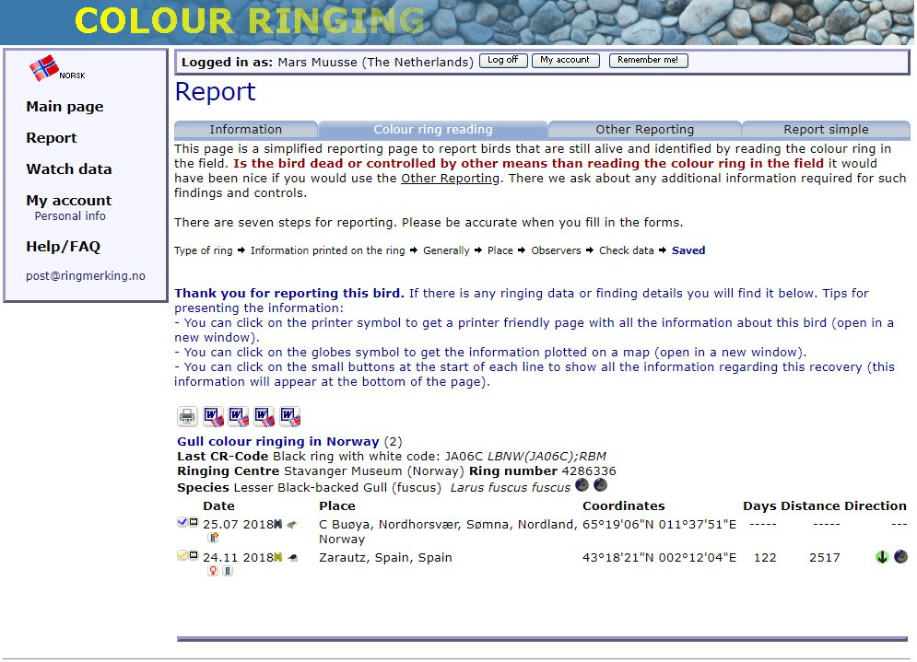Click the COLOUR RINGING banner title

click(x=250, y=21)
